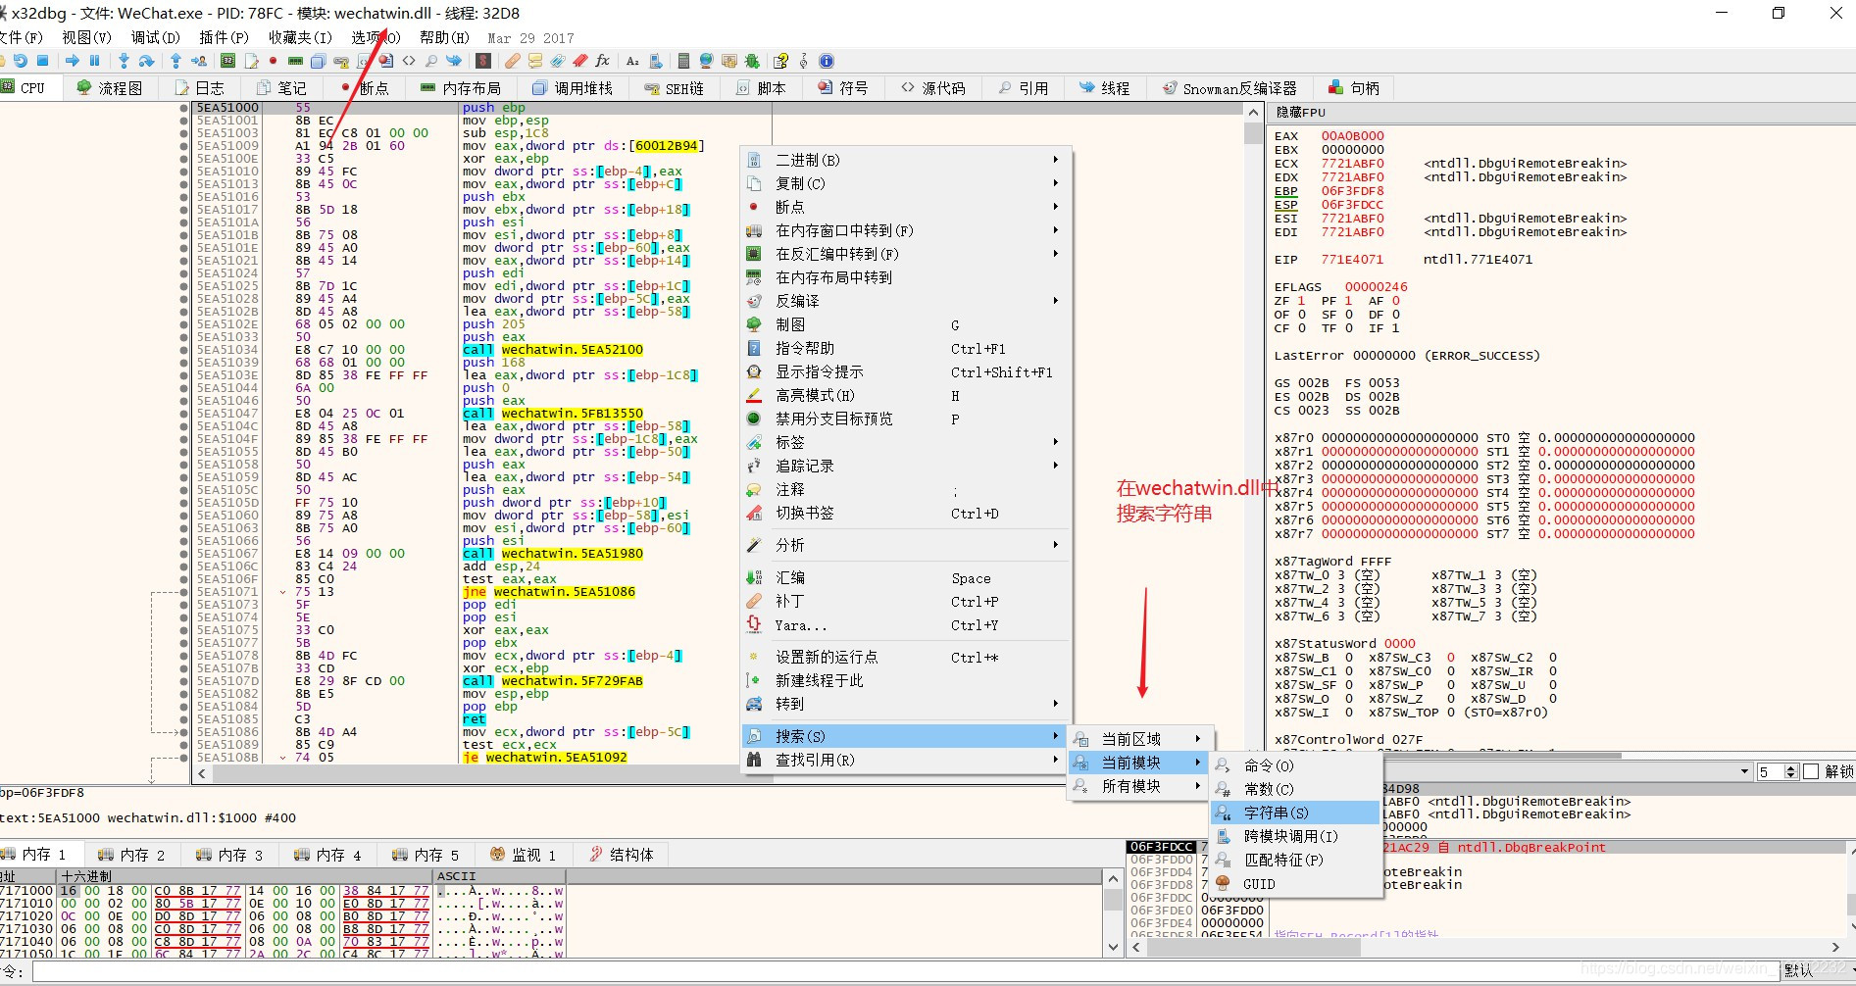Click the memory dump scroll down arrow
Image resolution: width=1856 pixels, height=986 pixels.
click(1113, 947)
